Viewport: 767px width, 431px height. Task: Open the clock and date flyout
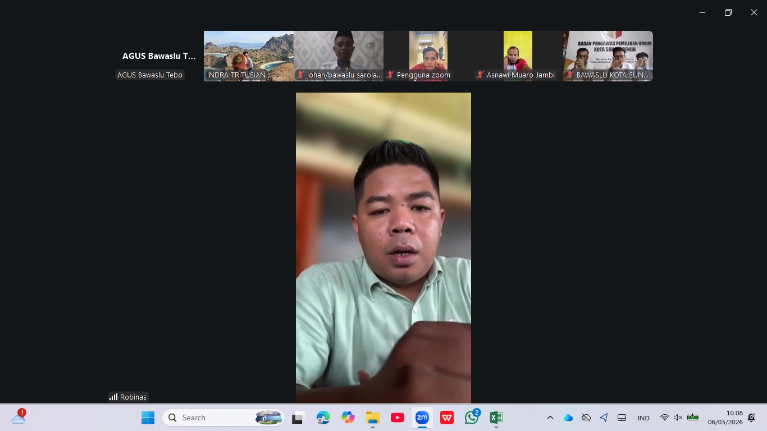[x=725, y=418]
